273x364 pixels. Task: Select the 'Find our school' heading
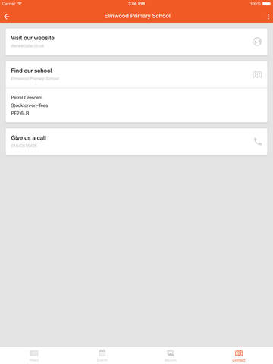31,71
